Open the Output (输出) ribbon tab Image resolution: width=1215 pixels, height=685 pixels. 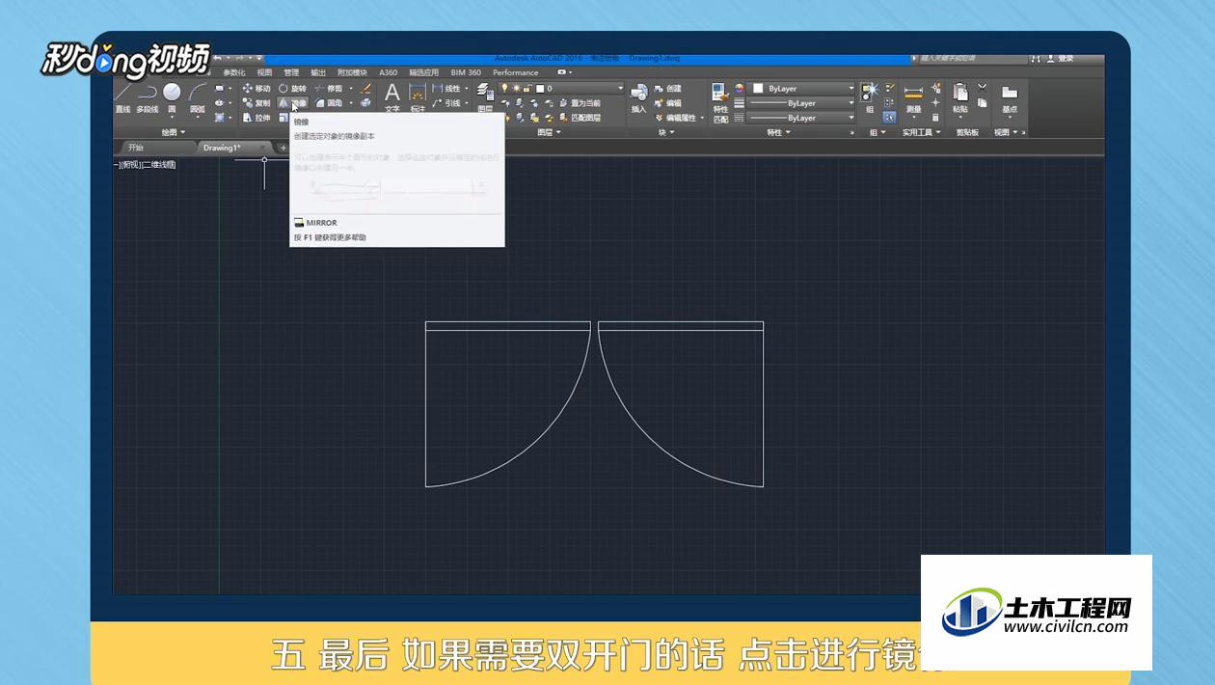[318, 72]
